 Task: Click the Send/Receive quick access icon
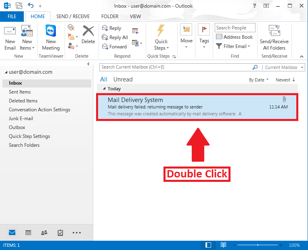click(x=19, y=6)
